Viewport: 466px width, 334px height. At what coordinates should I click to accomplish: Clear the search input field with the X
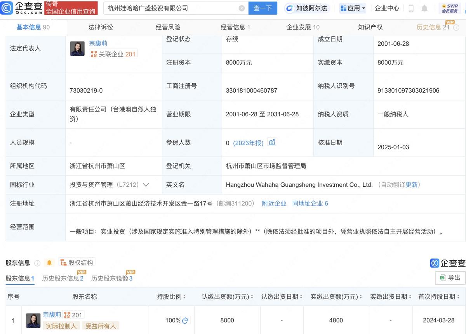pos(242,8)
